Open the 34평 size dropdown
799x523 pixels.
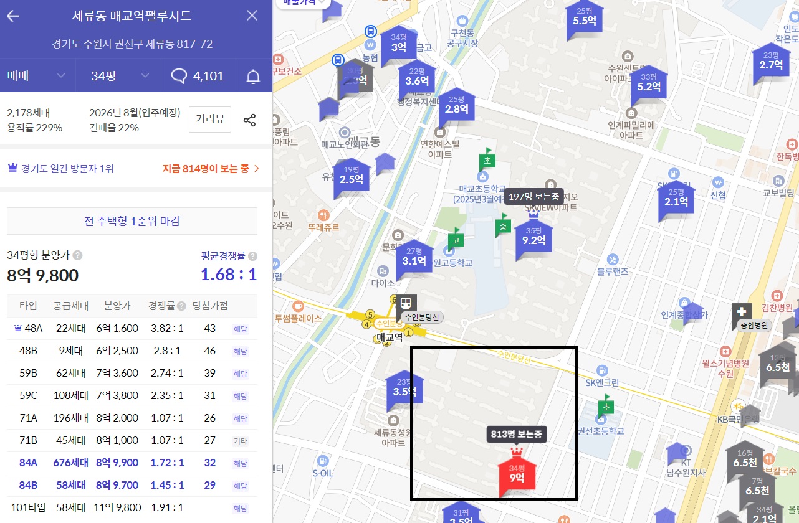pos(120,76)
